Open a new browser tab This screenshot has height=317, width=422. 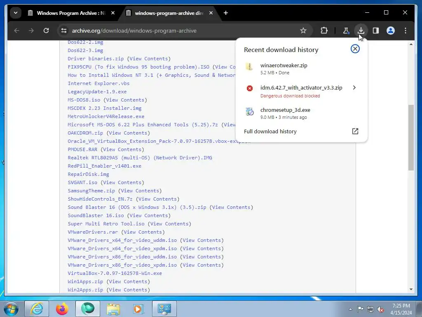(x=226, y=13)
